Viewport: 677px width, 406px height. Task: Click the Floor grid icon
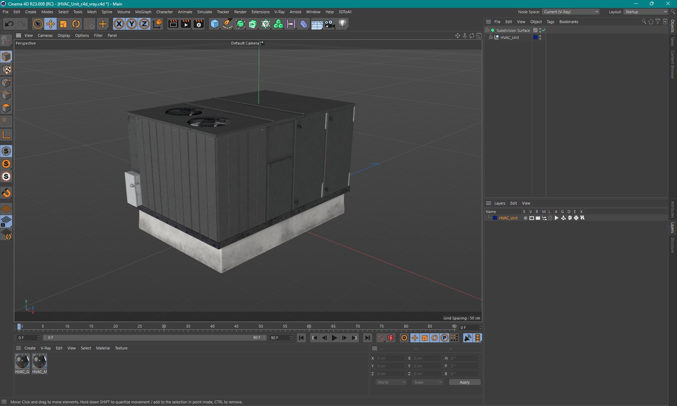[317, 24]
